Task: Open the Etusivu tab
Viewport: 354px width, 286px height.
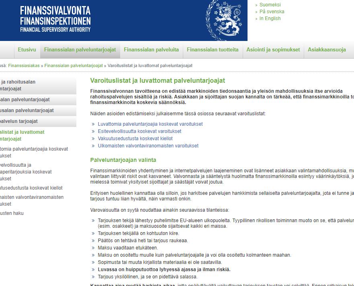Action: [x=27, y=50]
